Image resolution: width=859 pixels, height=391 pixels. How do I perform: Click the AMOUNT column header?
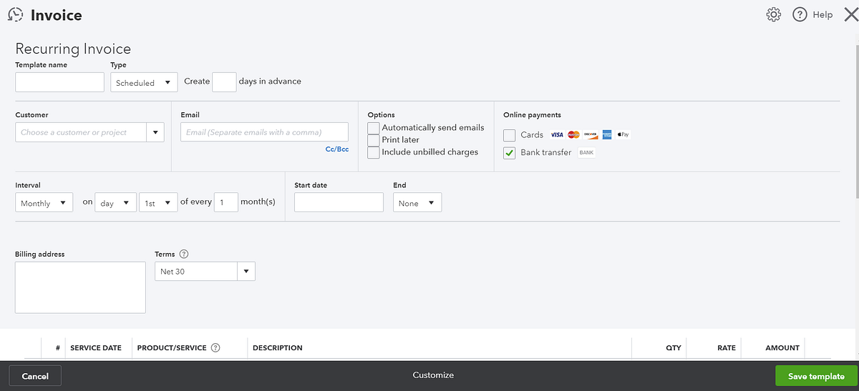782,348
